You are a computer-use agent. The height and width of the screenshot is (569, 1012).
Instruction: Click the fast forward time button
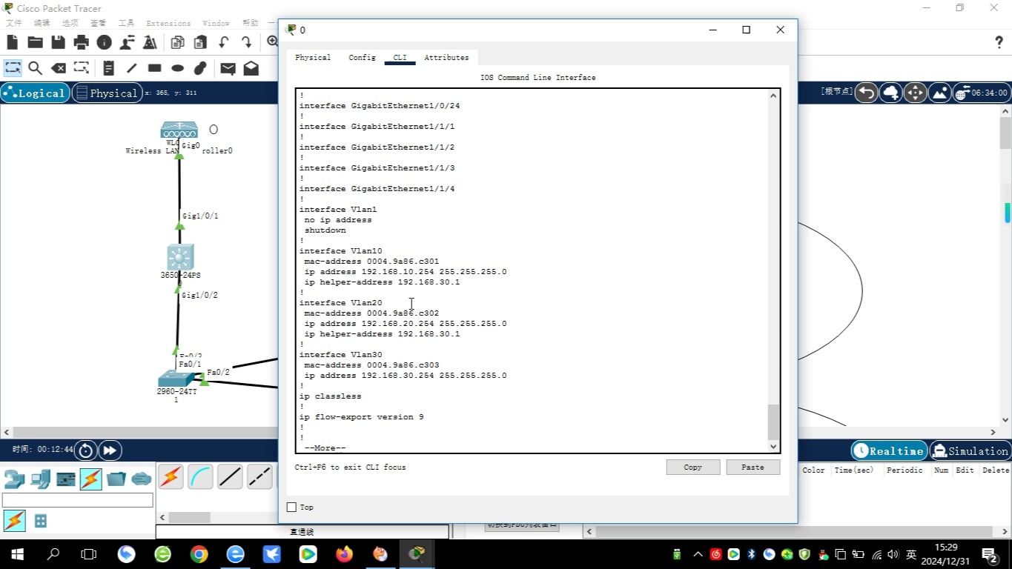[110, 450]
